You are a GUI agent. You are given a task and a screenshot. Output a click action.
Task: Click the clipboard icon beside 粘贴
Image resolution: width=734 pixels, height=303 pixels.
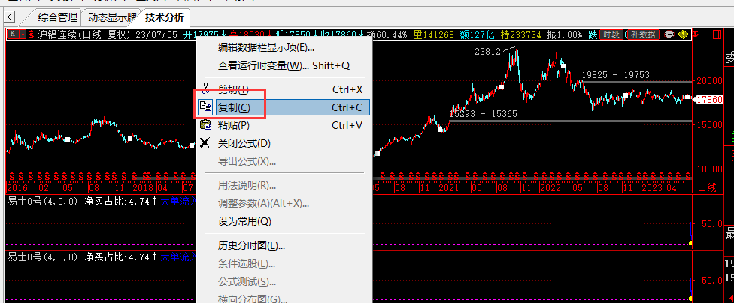pos(205,125)
